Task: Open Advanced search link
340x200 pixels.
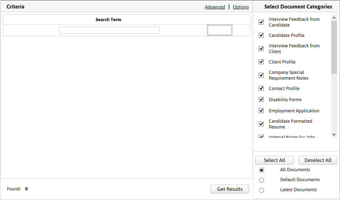Action: tap(215, 7)
